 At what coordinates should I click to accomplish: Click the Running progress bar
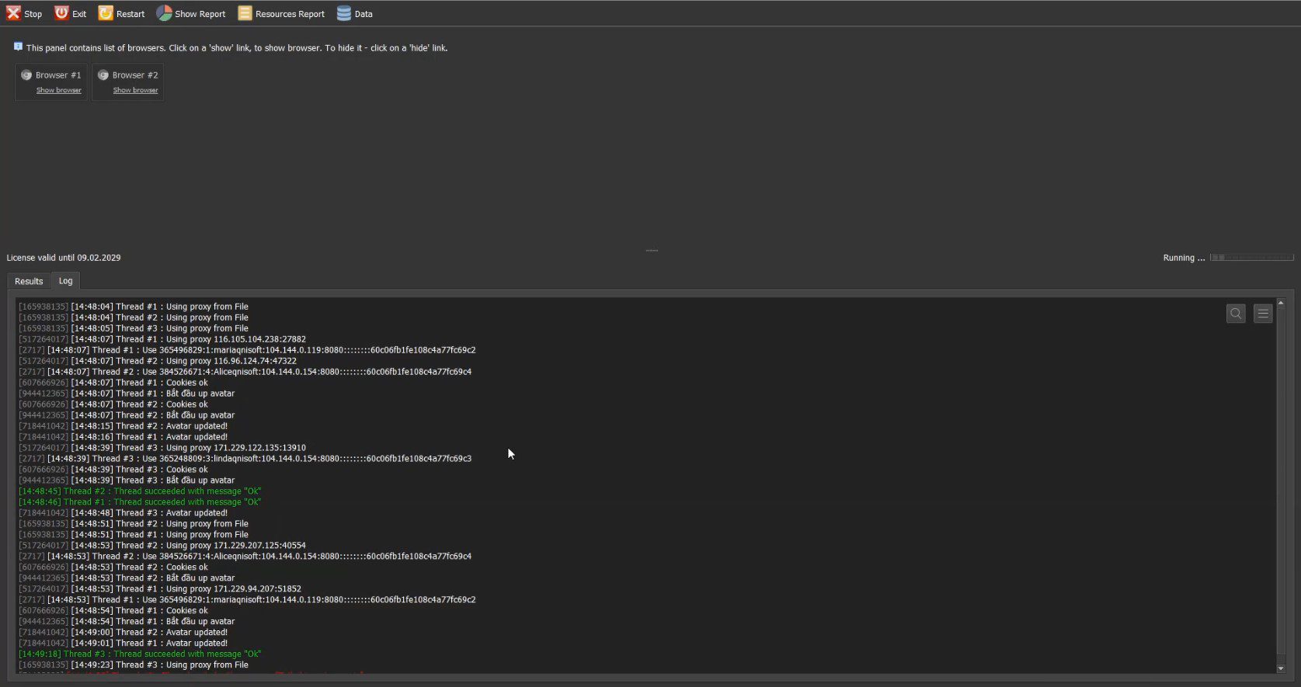point(1252,258)
